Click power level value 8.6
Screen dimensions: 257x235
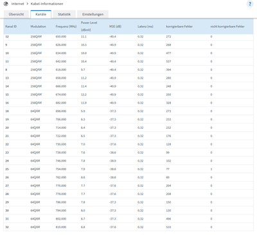(83, 178)
